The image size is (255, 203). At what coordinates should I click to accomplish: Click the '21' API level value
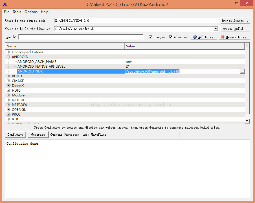click(128, 66)
